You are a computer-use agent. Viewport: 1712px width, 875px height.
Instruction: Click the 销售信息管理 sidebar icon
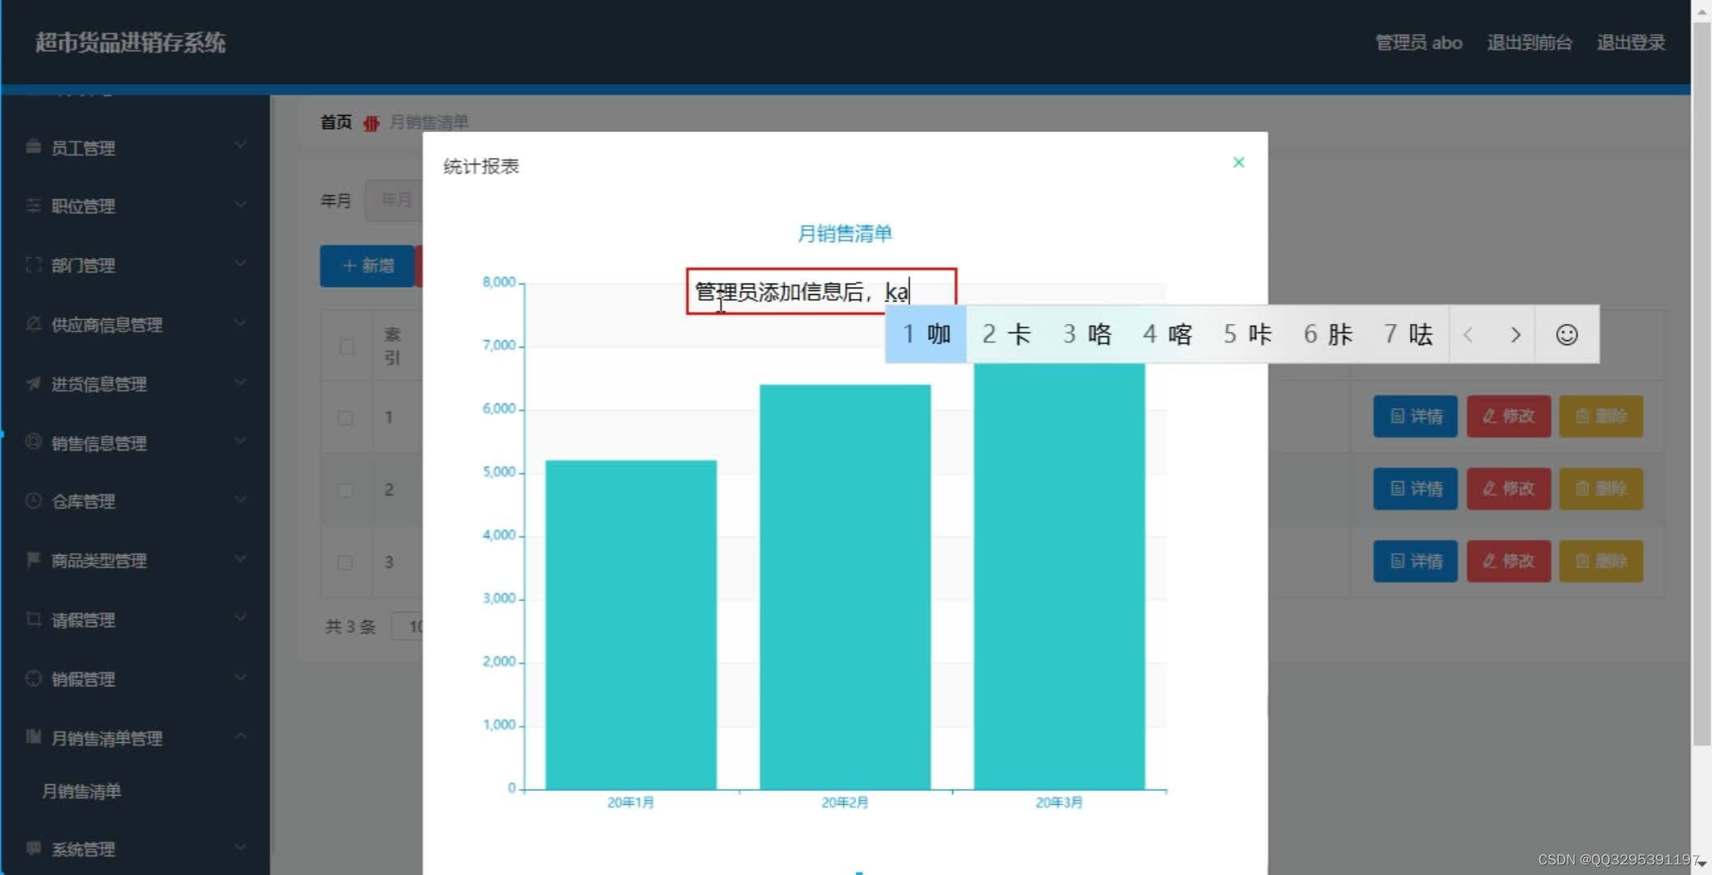click(x=33, y=442)
